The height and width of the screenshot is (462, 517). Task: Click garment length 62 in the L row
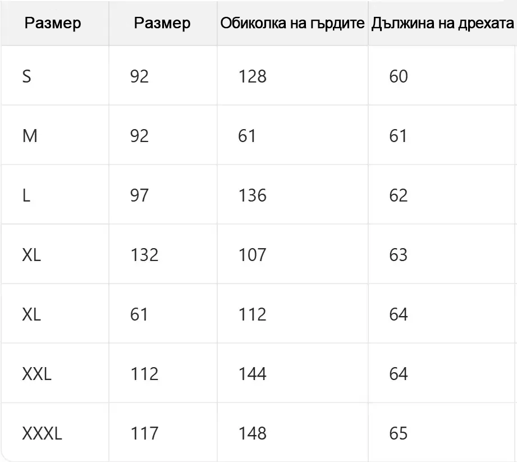(398, 195)
